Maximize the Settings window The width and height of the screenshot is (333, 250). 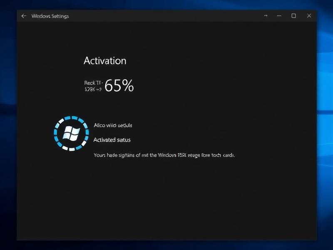tap(293, 16)
